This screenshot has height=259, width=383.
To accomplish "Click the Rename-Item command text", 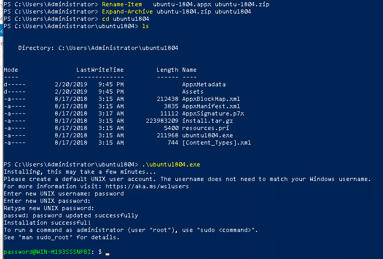I will (x=120, y=4).
